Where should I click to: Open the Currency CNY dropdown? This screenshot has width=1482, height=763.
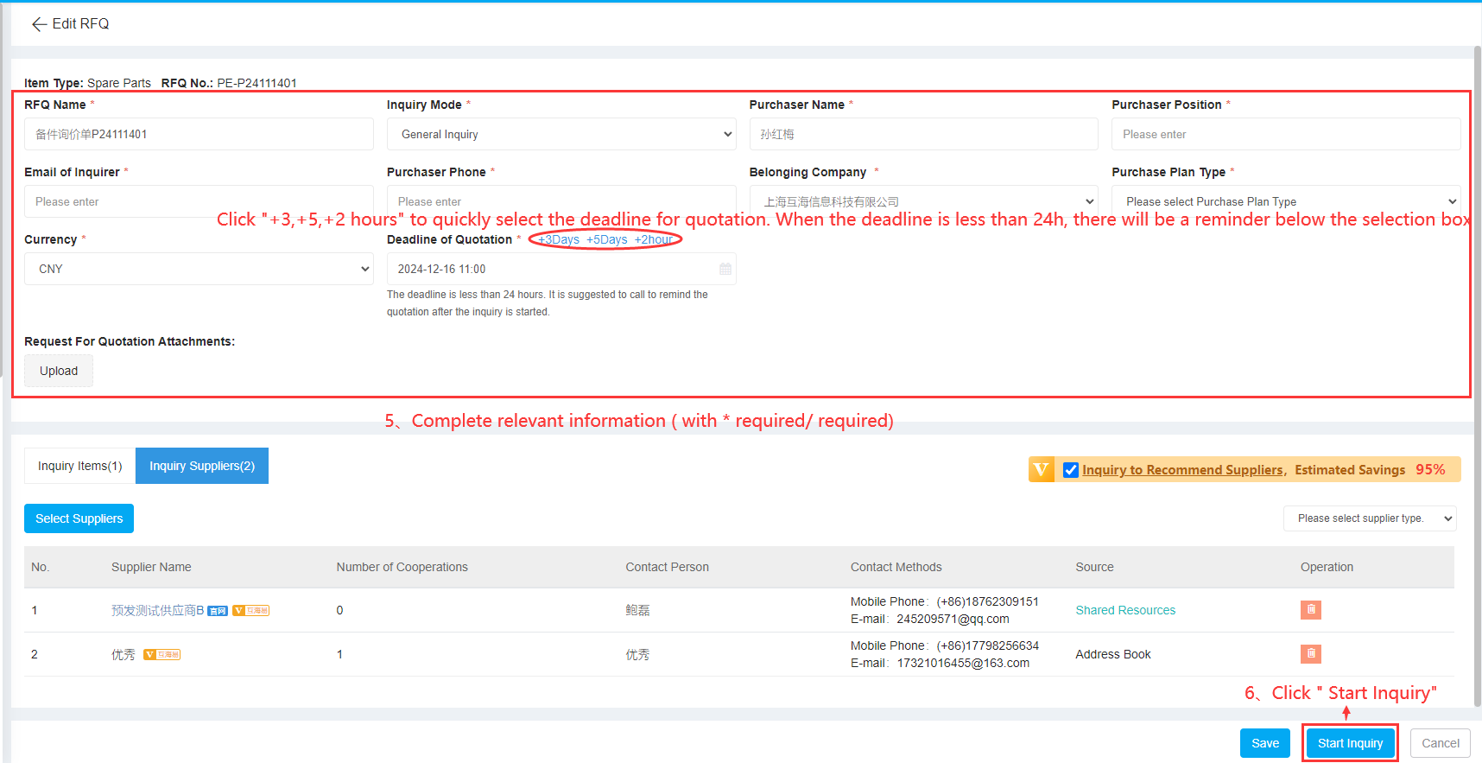pyautogui.click(x=199, y=269)
